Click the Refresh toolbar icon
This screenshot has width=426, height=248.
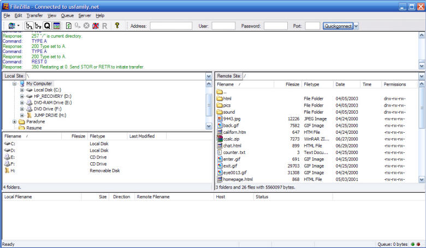coord(69,26)
